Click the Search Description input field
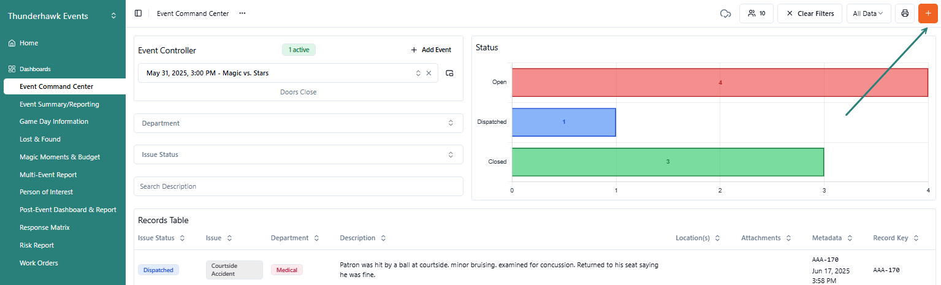The image size is (941, 285). (x=298, y=186)
